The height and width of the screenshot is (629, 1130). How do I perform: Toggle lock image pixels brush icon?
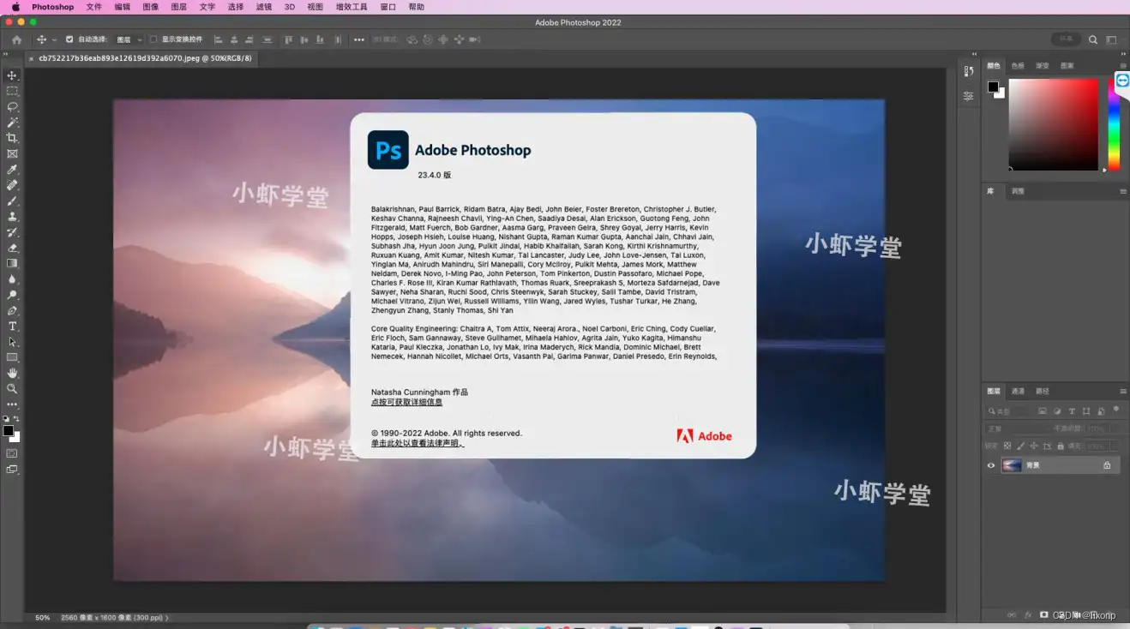coord(1020,446)
